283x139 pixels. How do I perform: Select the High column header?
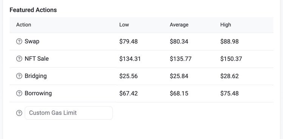[226, 24]
